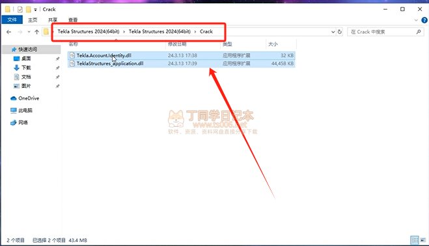Click the 24.3.13 17:39 date cell

pos(182,64)
